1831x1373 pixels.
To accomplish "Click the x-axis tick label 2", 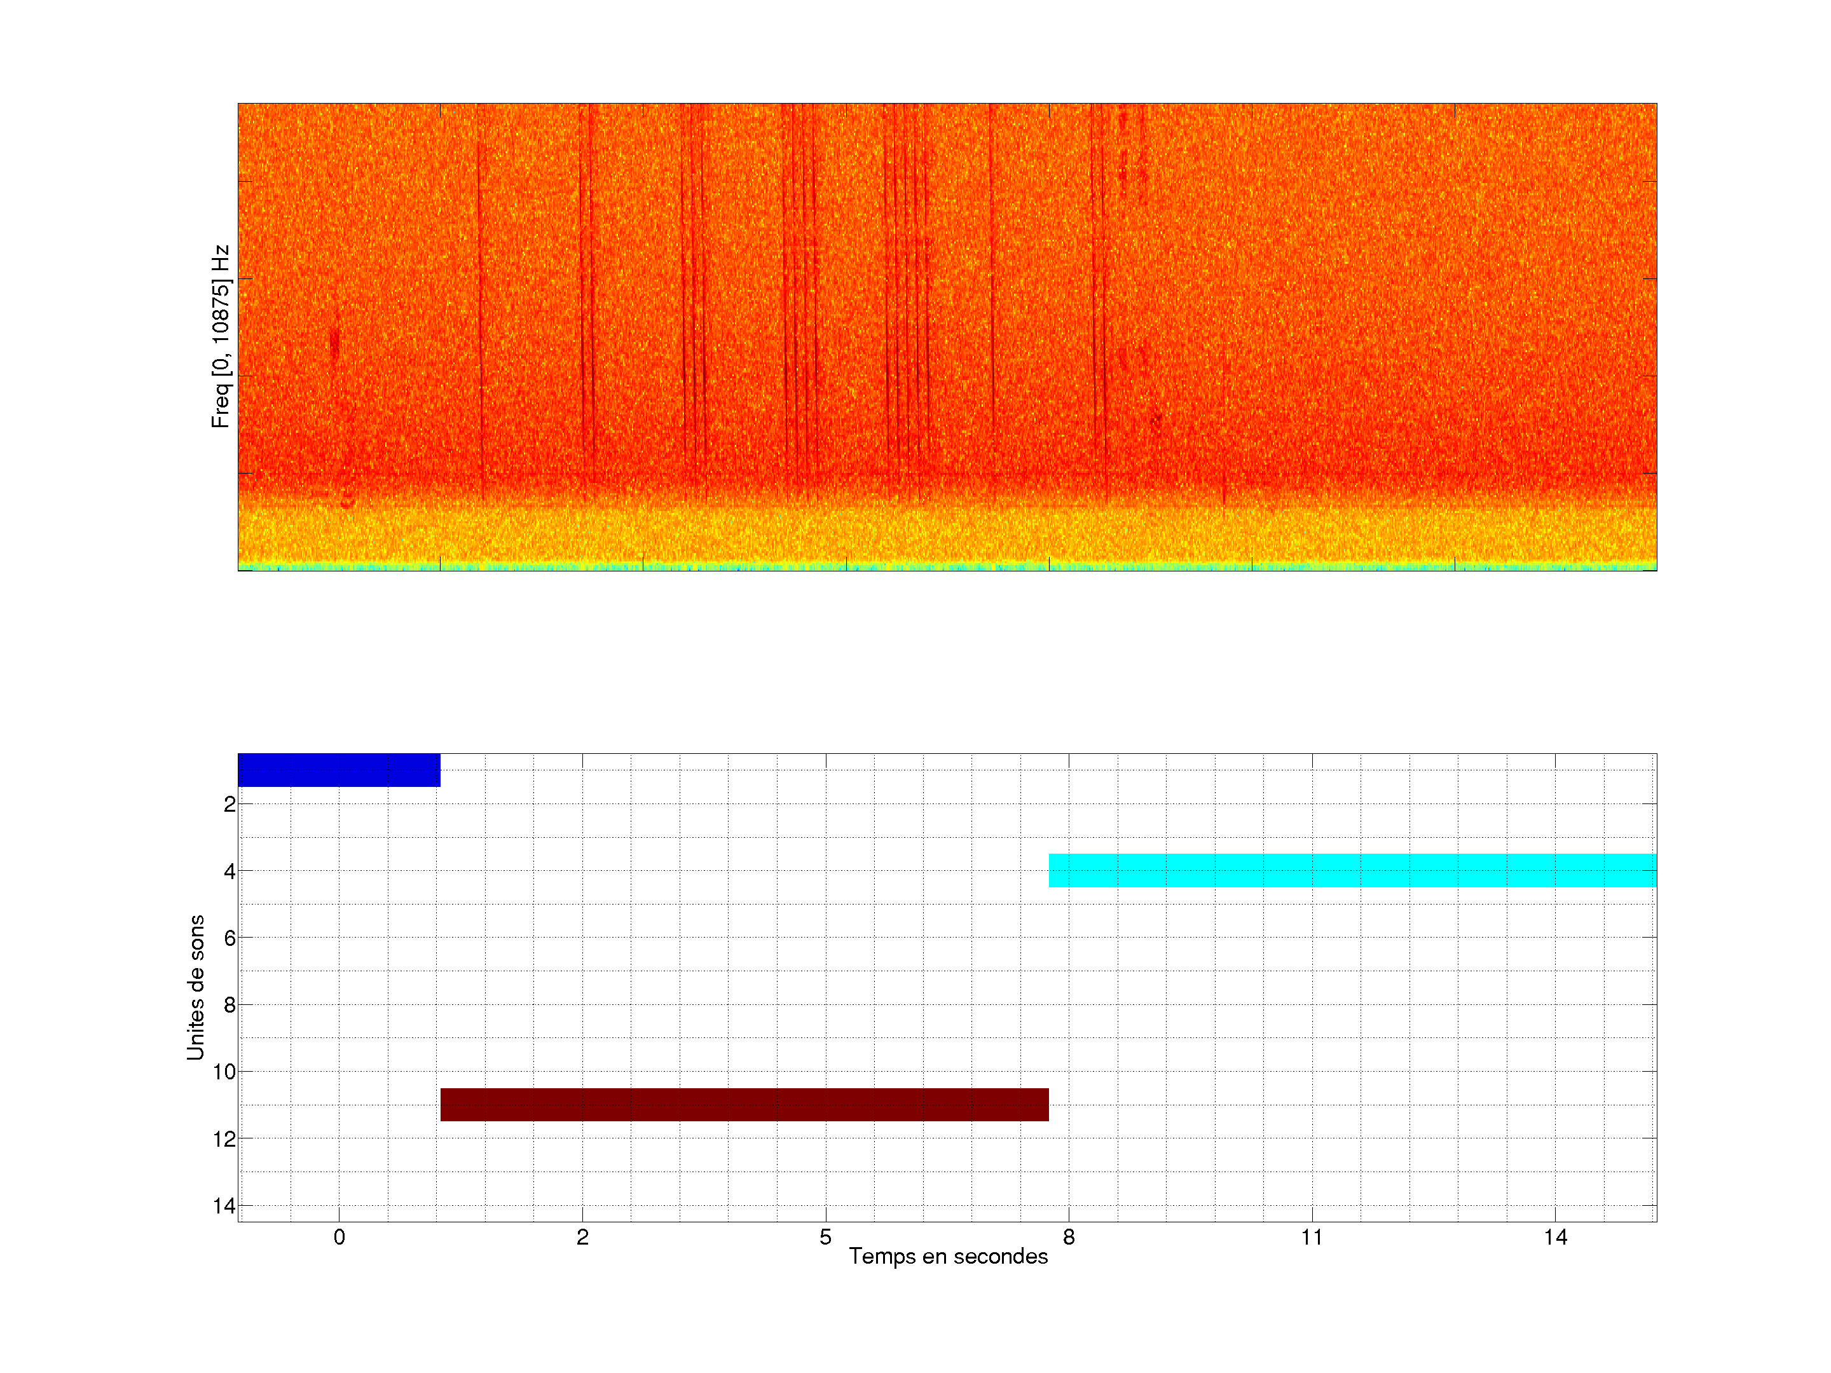I will (x=582, y=1237).
